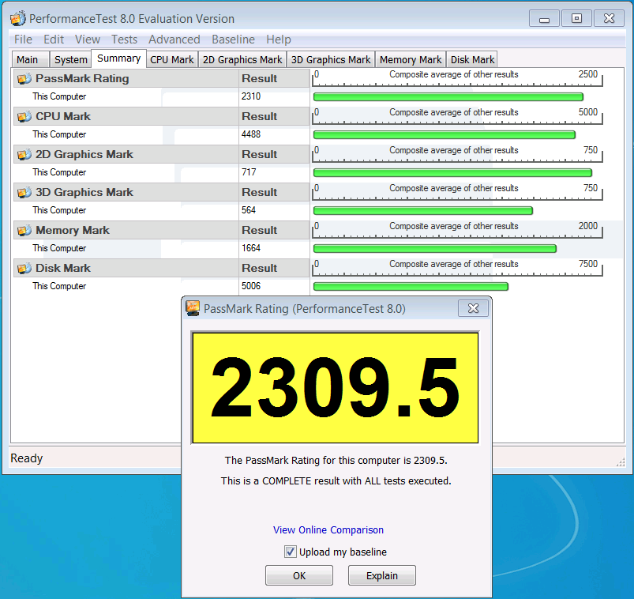Screen dimensions: 634x599
Task: Open the Baseline menu
Action: click(233, 40)
